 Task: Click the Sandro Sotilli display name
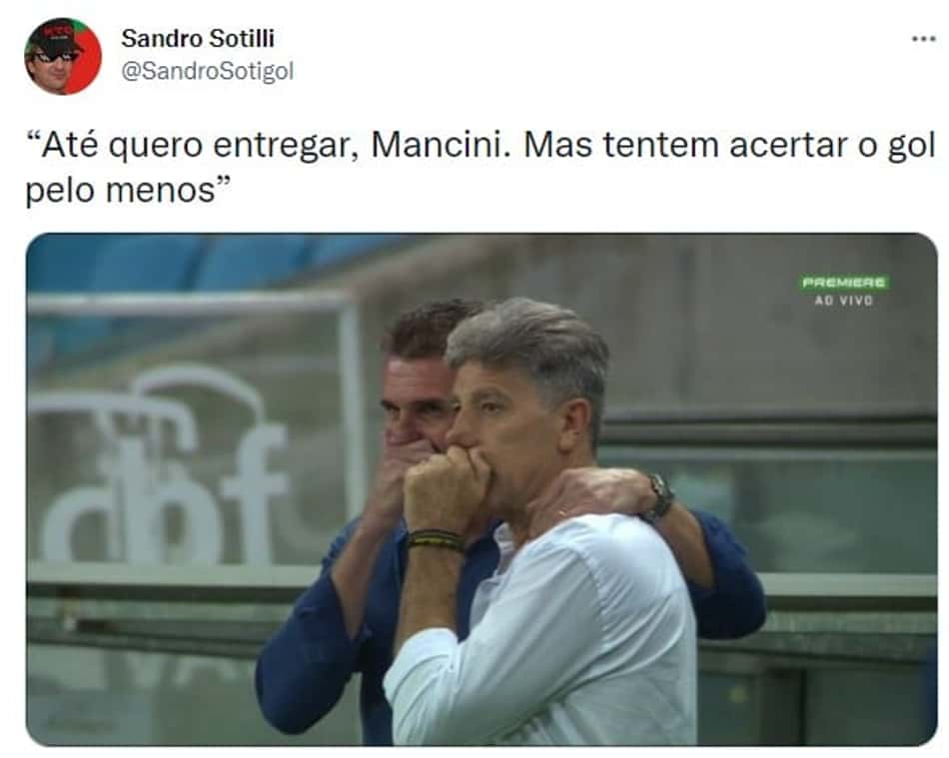198,38
